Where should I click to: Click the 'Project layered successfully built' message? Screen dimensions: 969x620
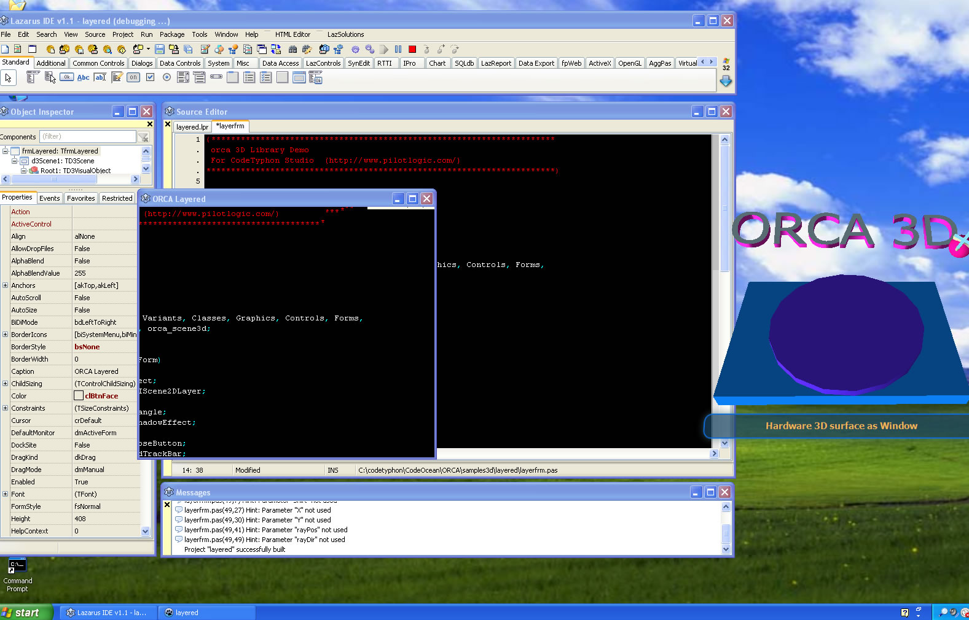(x=235, y=549)
